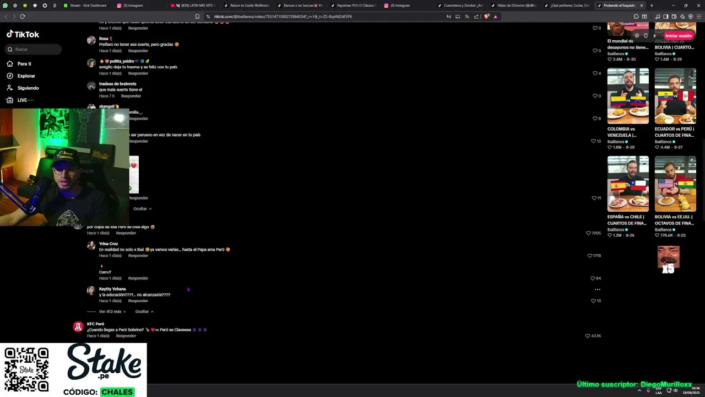Focus the Buscar search field
Viewport: 705px width, 397px height.
coord(33,49)
